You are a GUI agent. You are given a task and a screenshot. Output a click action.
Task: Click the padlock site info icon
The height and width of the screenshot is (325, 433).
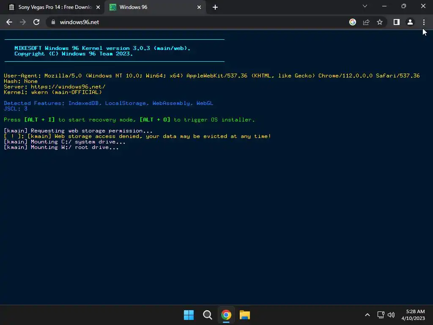click(53, 22)
